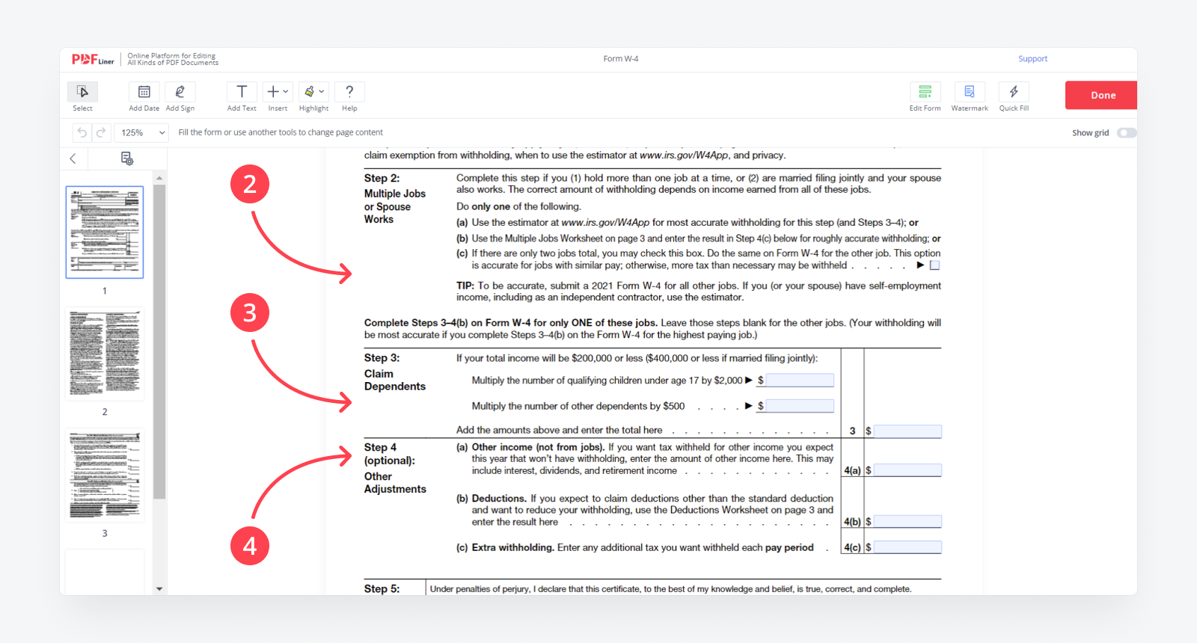1197x643 pixels.
Task: Choose the Add Text tool
Action: point(242,92)
